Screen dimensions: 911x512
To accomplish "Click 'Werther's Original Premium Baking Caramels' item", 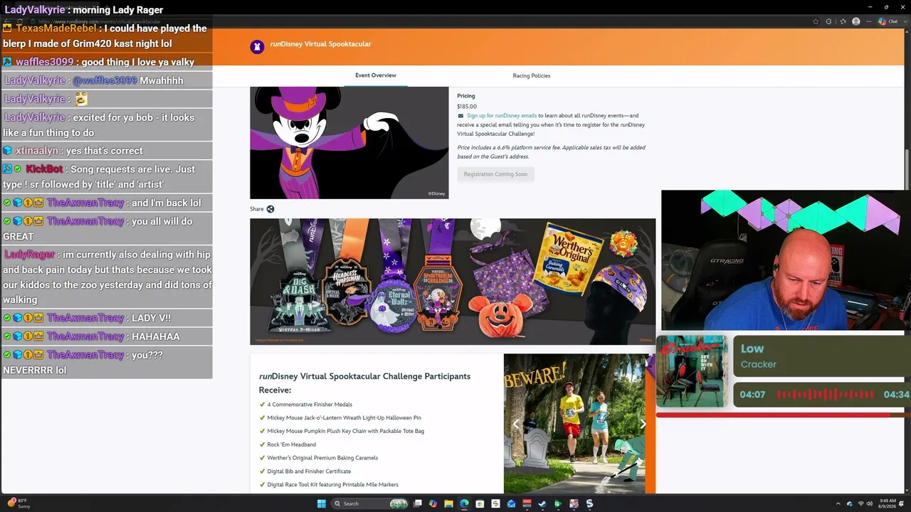I will point(322,458).
